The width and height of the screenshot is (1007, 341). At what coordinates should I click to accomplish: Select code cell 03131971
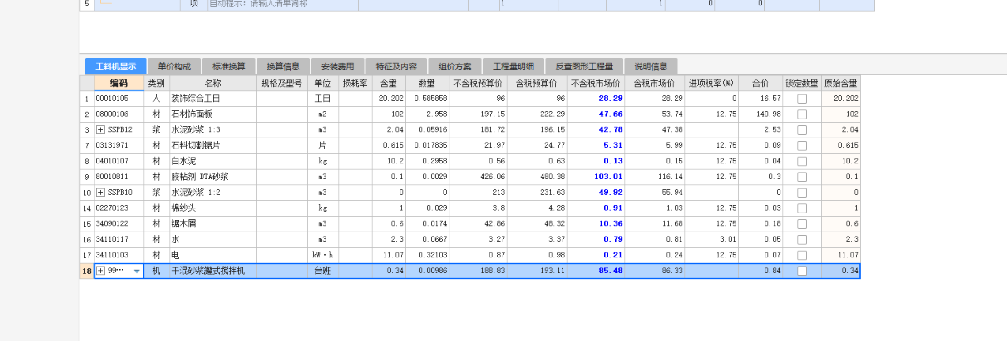[x=119, y=145]
